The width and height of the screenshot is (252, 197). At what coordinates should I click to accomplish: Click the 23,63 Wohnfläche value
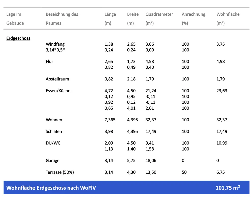[222, 91]
